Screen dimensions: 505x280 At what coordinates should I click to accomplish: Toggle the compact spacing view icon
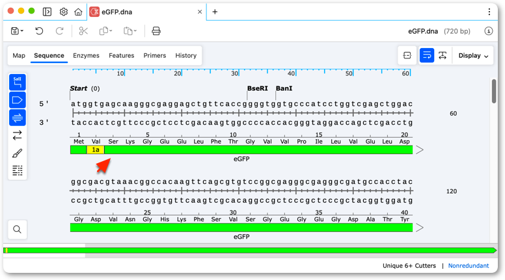[443, 56]
